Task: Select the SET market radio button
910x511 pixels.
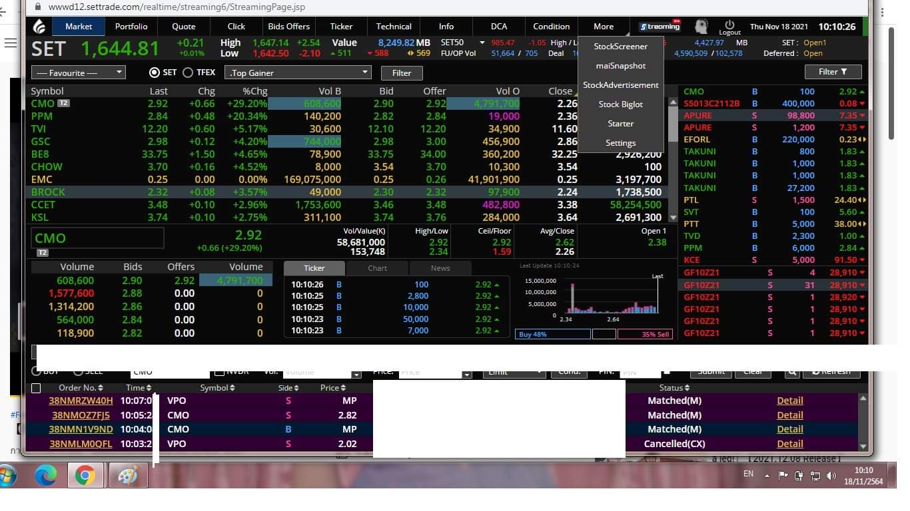Action: [x=155, y=73]
